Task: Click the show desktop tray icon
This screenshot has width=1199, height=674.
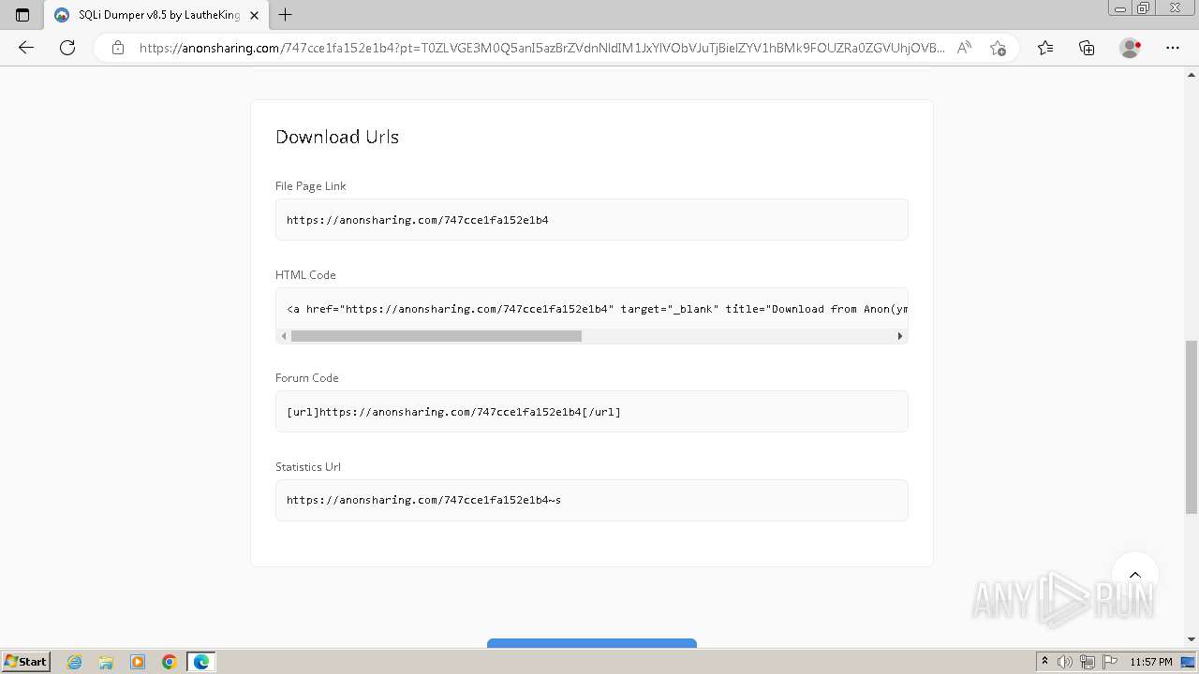Action: (1188, 662)
